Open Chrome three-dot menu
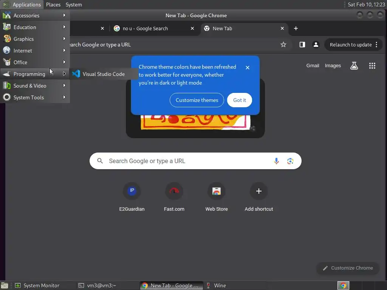The image size is (387, 290). 377,45
